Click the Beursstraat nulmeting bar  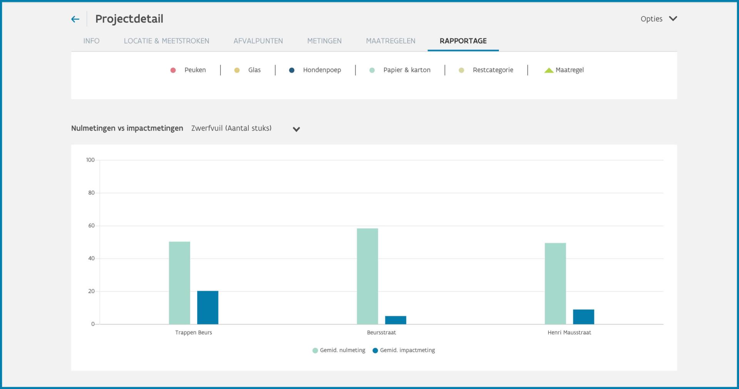368,276
